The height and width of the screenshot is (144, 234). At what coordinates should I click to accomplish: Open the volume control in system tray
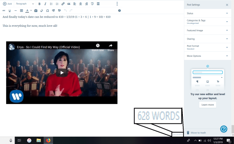(209, 140)
